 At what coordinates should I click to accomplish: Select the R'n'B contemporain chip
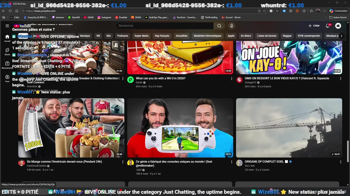pos(309,36)
